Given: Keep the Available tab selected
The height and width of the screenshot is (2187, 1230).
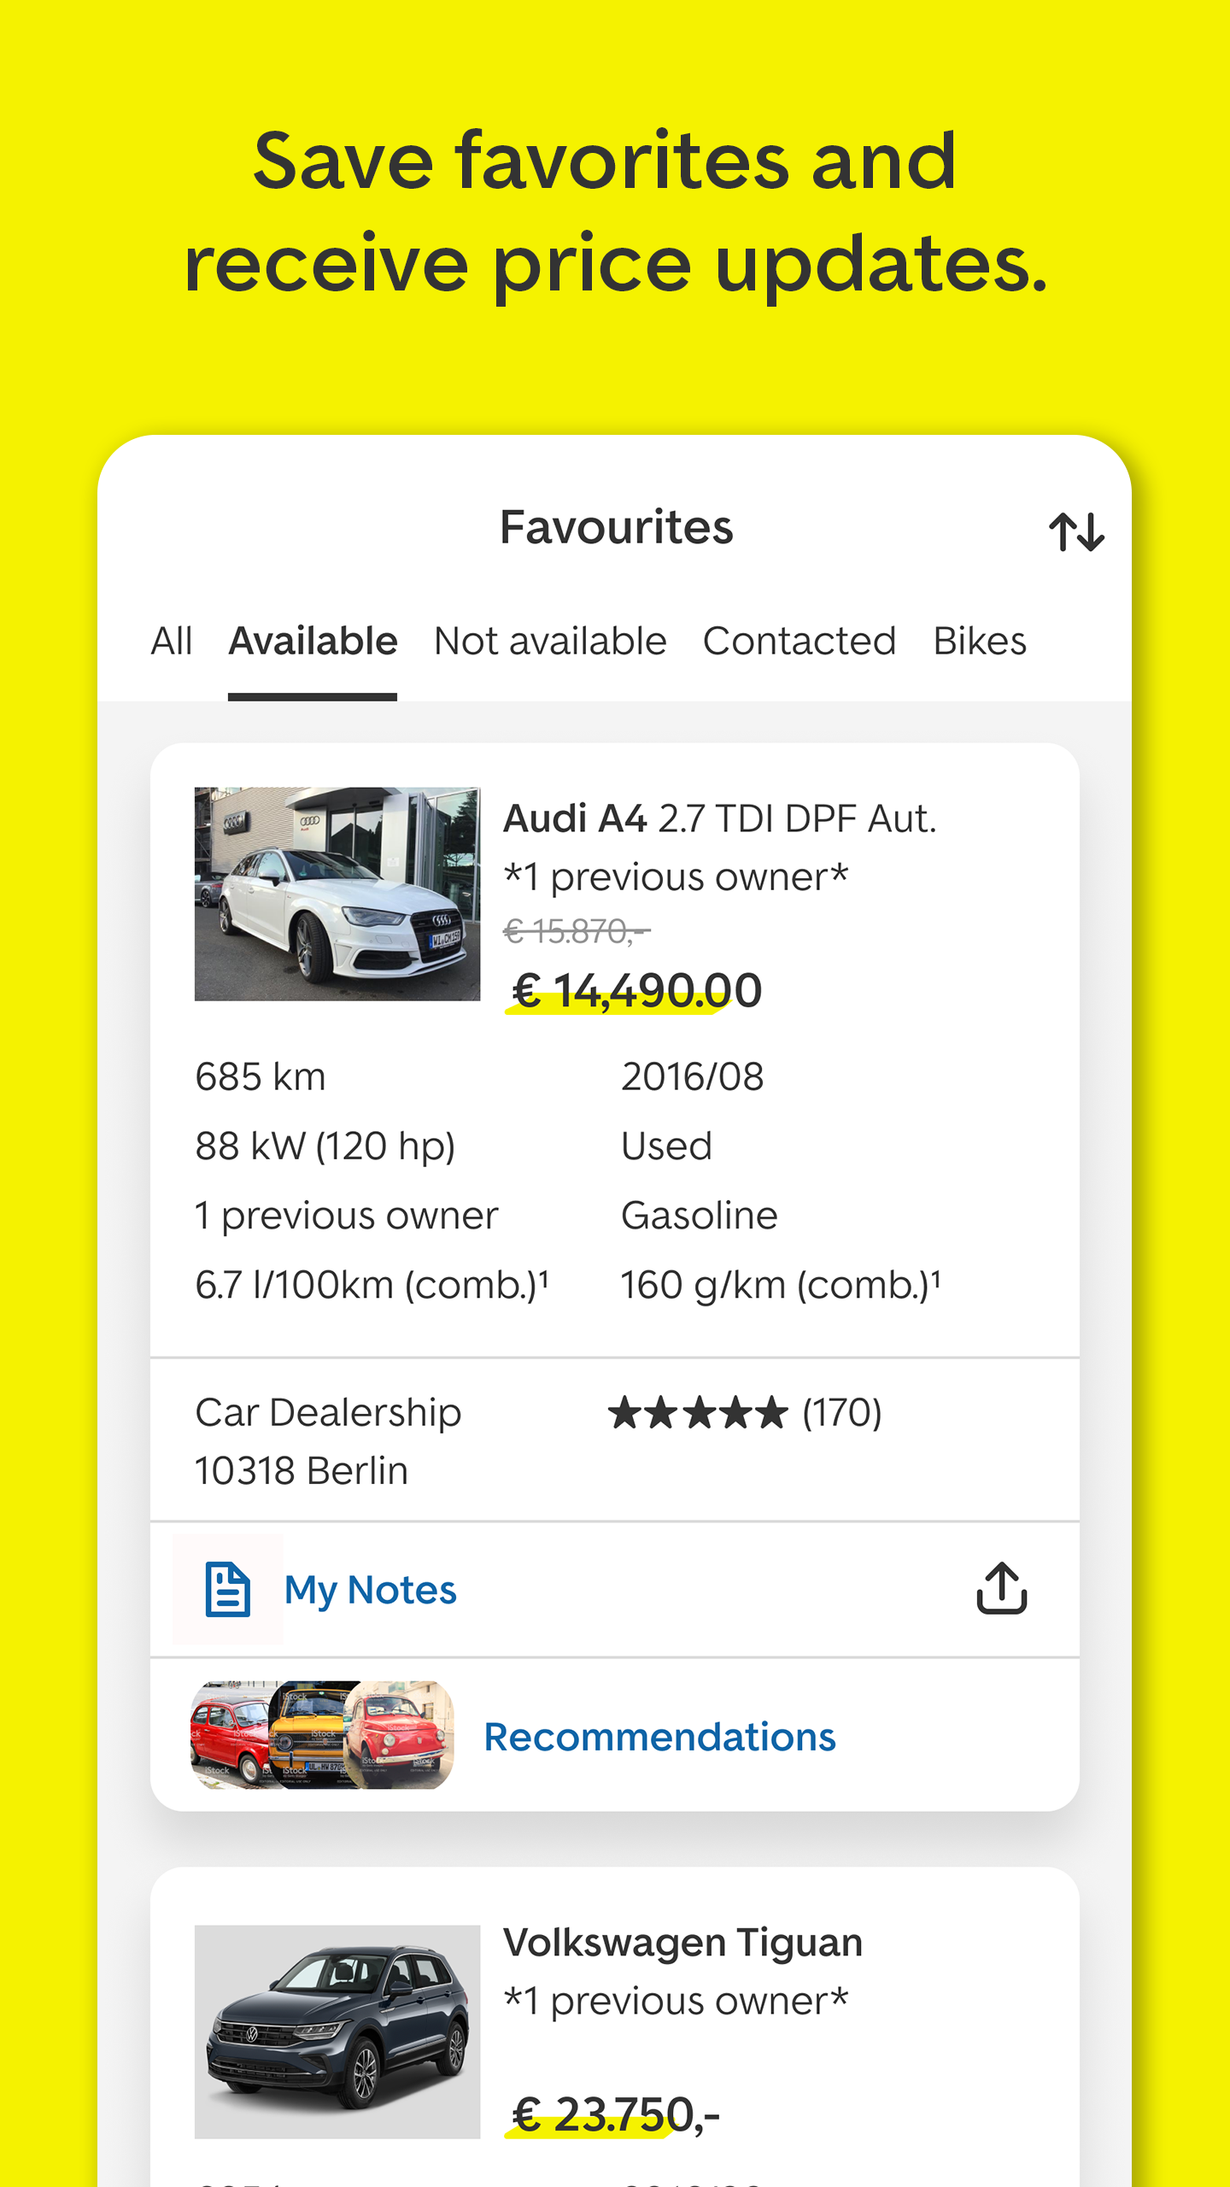Looking at the screenshot, I should [x=313, y=641].
